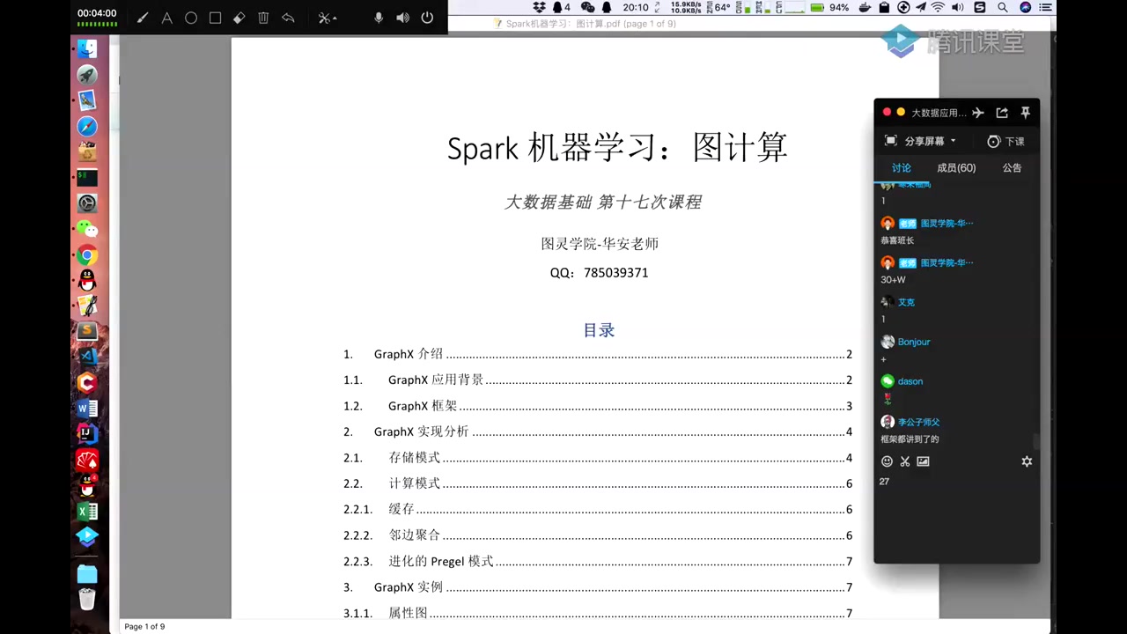Screen dimensions: 1127x634
Task: Select the brush annotation tool
Action: [143, 18]
